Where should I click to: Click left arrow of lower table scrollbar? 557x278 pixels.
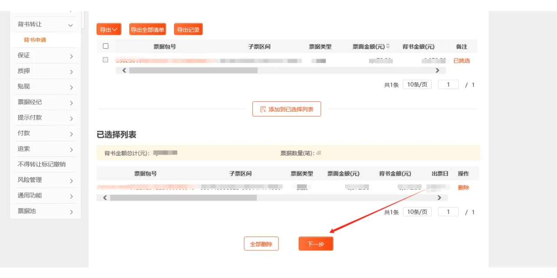pos(105,198)
